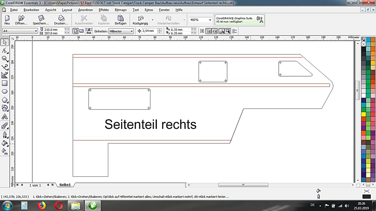Image resolution: width=376 pixels, height=211 pixels.
Task: Select the Rectangle tool
Action: (x=5, y=83)
